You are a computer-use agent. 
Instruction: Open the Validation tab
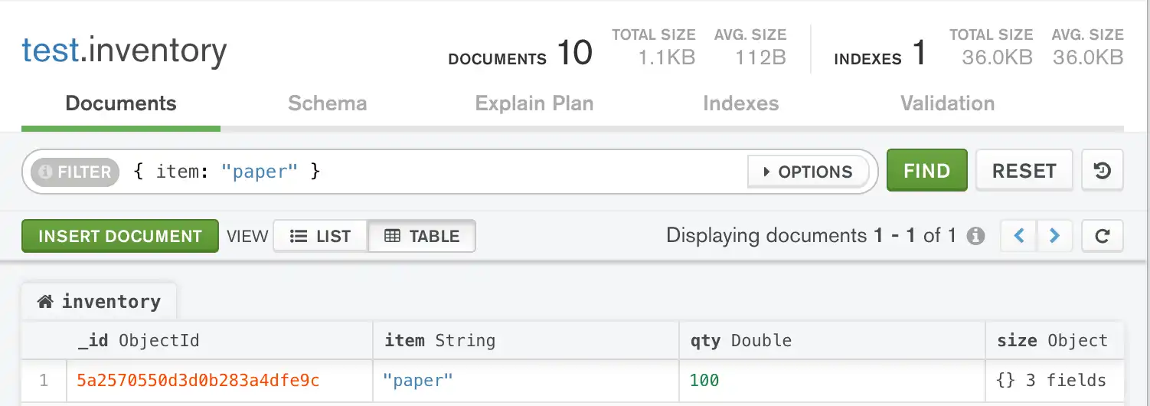point(947,103)
